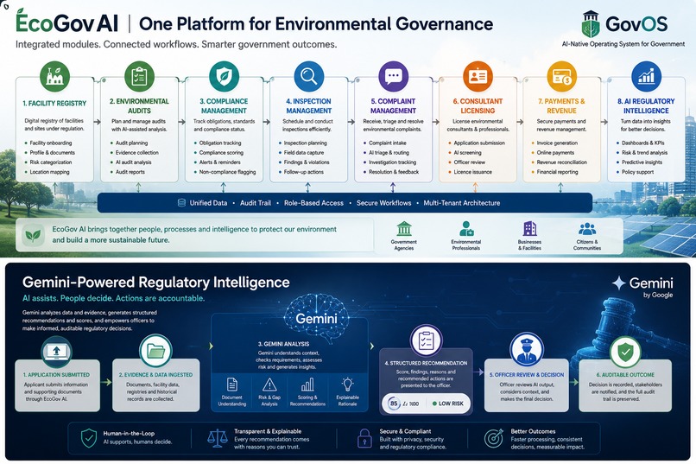Click the Environmental Audits clipboard icon
Viewport: 696px width, 464px height.
pyautogui.click(x=139, y=76)
